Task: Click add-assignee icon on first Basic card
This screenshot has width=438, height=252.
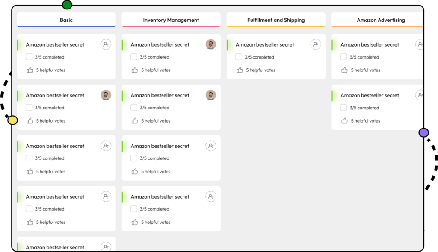Action: [x=106, y=44]
